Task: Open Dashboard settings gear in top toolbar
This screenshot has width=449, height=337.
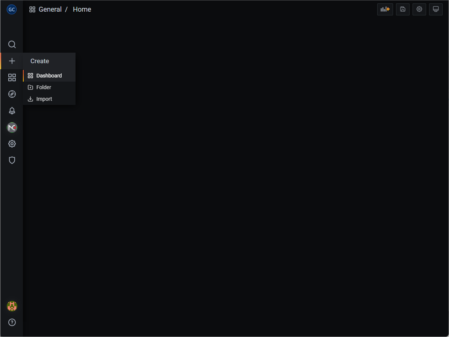Action: (419, 9)
